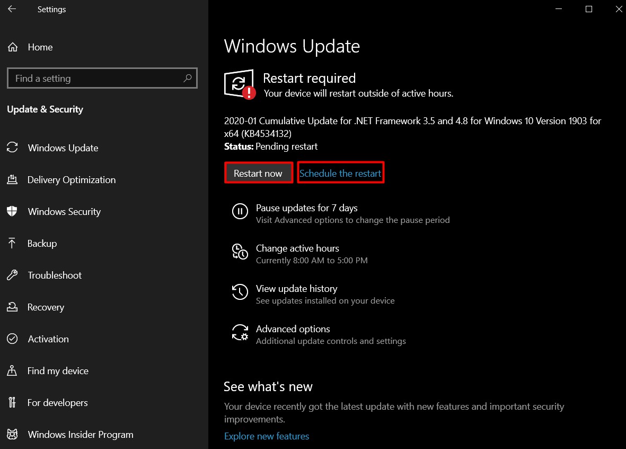Screen dimensions: 626x449
Task: Open the Recovery section
Action: (x=46, y=307)
